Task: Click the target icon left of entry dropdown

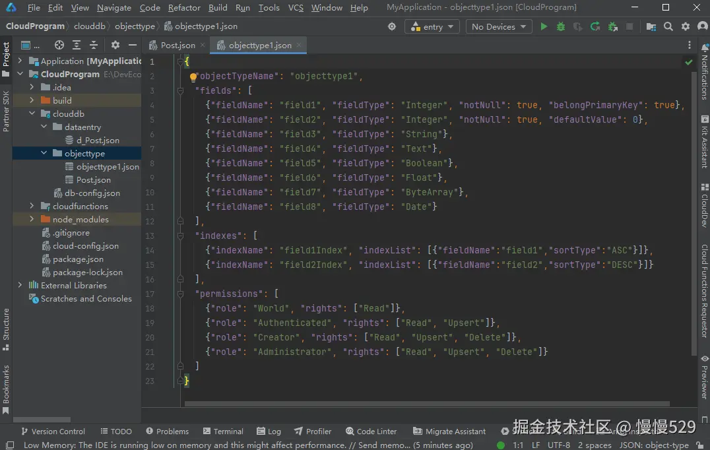Action: point(392,26)
